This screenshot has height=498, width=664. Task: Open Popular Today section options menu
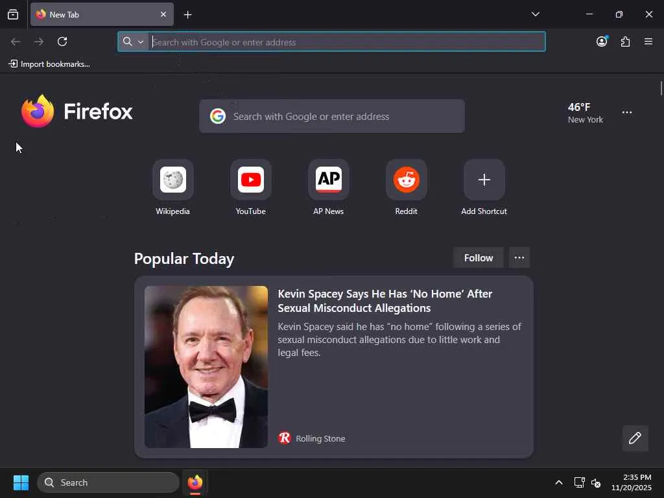(519, 258)
